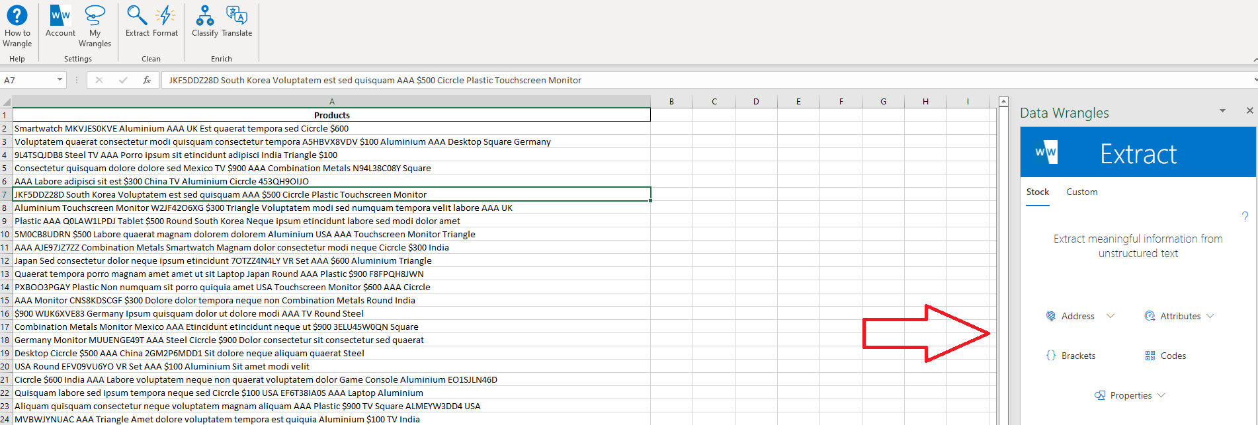Switch to the Stock tab

tap(1037, 192)
